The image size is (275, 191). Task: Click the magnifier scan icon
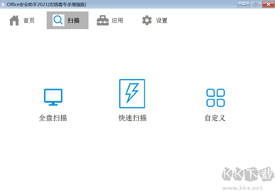click(58, 20)
